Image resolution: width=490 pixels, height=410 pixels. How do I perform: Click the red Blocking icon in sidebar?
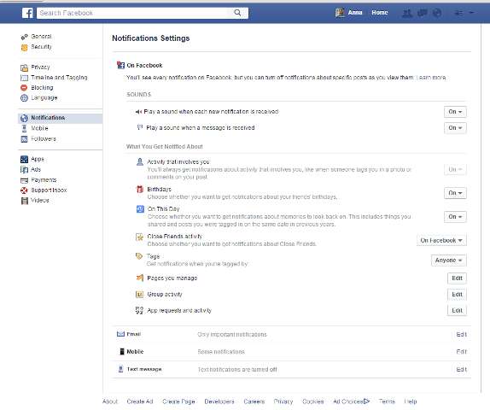click(x=24, y=88)
